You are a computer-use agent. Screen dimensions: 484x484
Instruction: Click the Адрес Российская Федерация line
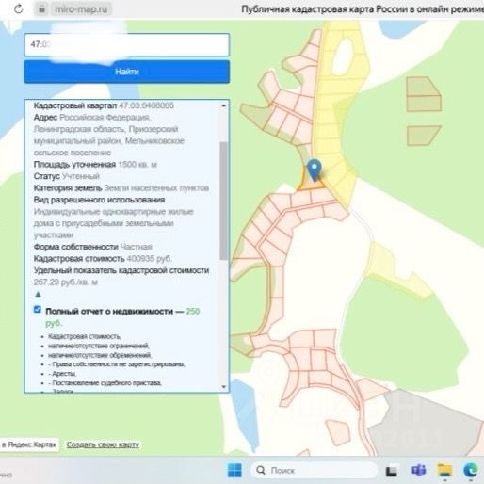click(92, 118)
